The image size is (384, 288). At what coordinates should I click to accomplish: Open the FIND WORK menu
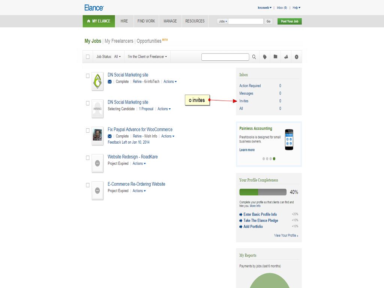pyautogui.click(x=146, y=21)
